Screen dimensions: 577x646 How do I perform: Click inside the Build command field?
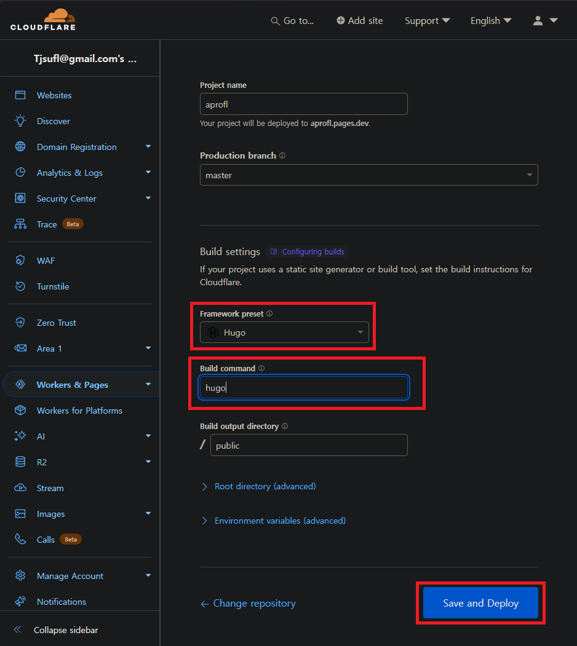click(303, 387)
